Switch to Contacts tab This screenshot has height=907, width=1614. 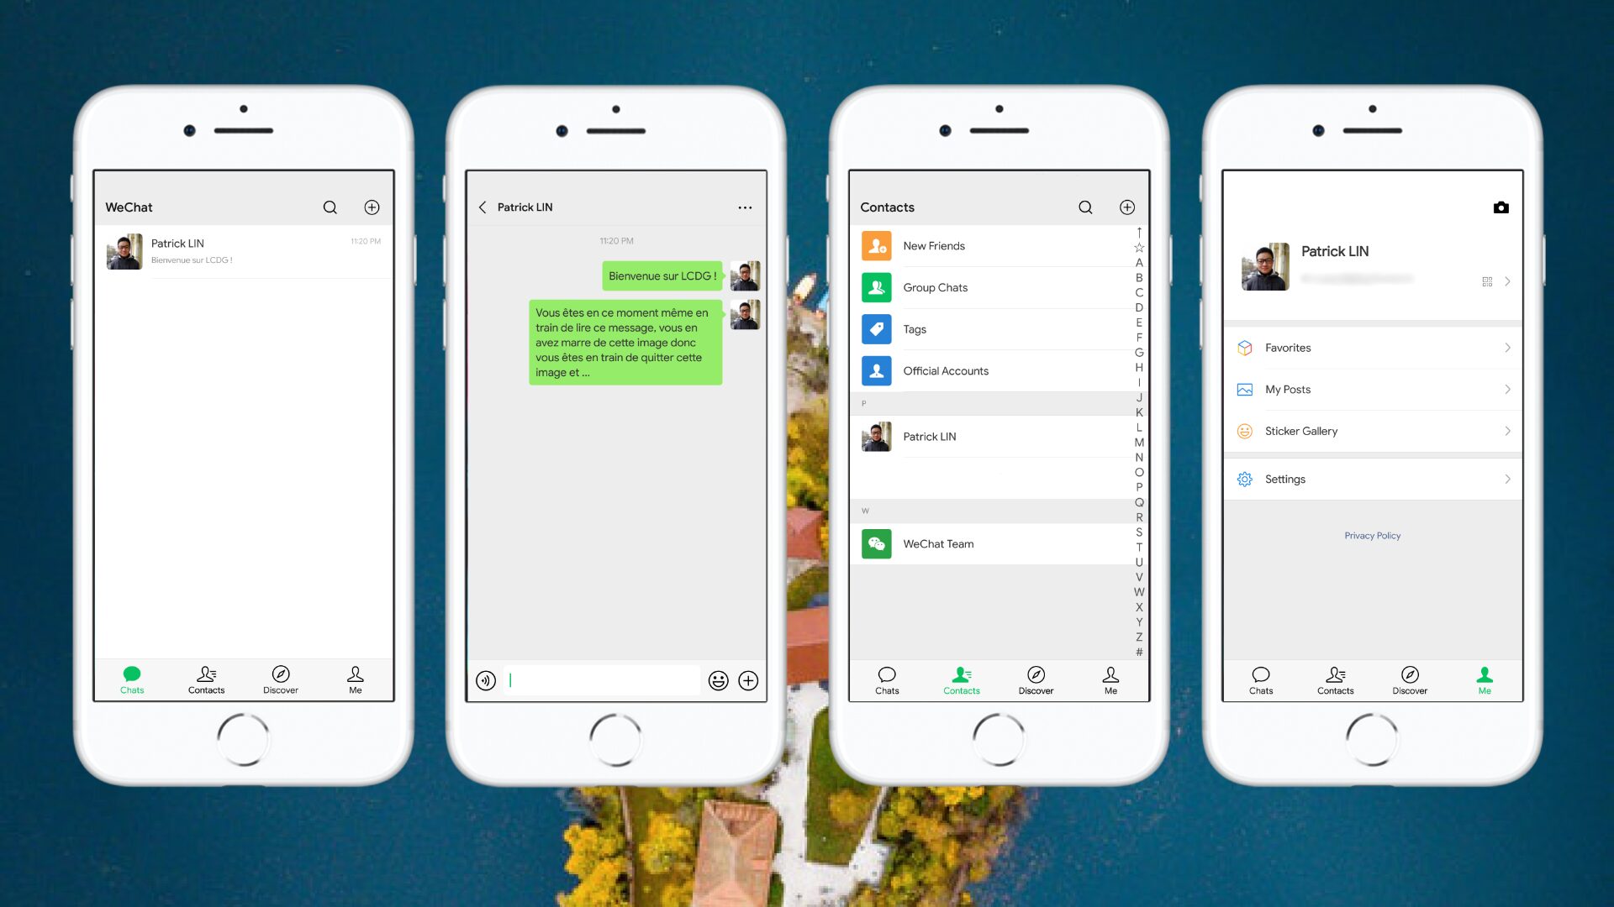tap(205, 679)
